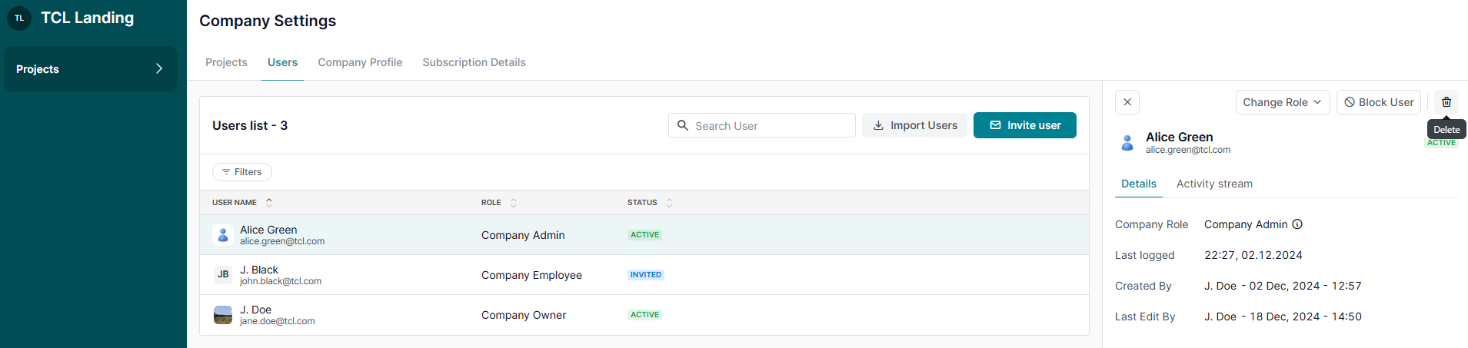The height and width of the screenshot is (348, 1468).
Task: Click jane.doe@tcl.com email text
Action: tap(278, 321)
